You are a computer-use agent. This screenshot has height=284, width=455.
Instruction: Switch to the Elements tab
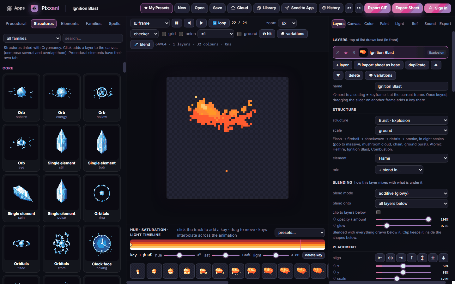[70, 24]
